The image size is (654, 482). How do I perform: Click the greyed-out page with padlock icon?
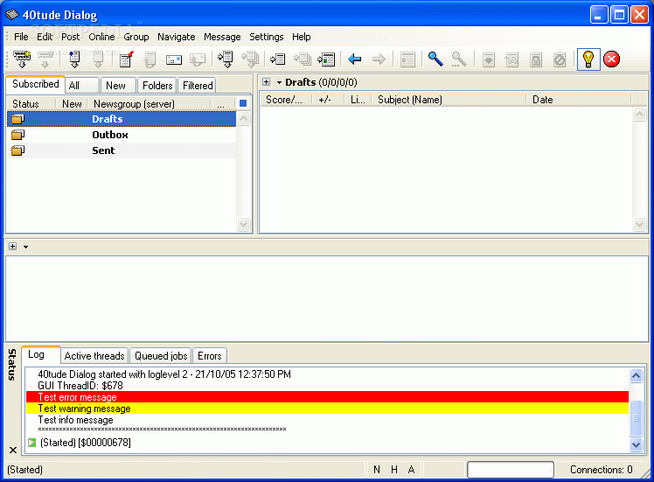click(536, 59)
